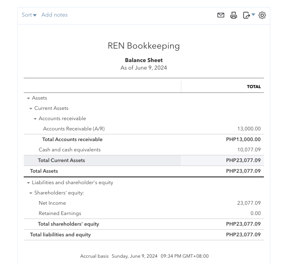
Task: Select the Total Assets PHP23,077.09 value
Action: (x=243, y=171)
